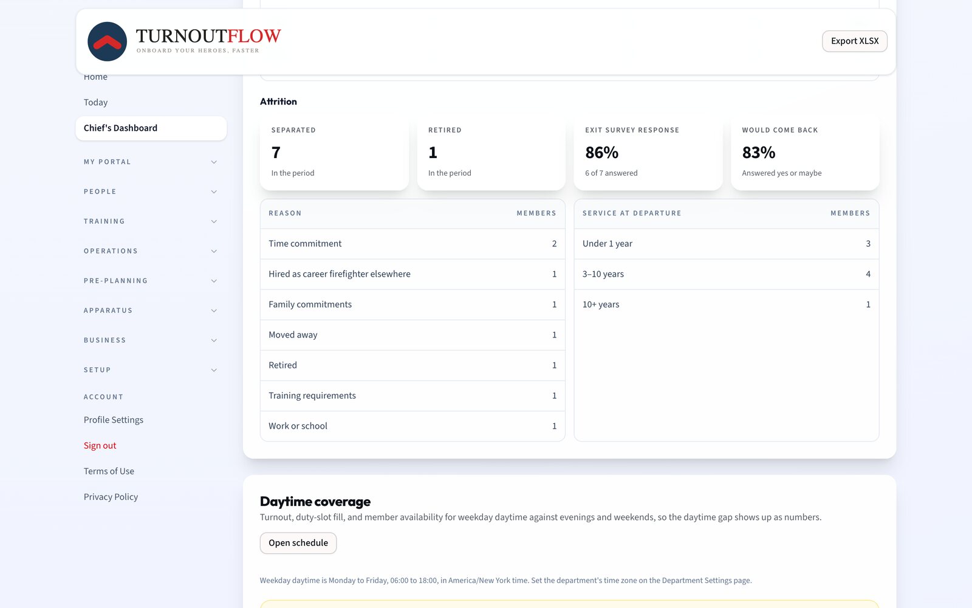The width and height of the screenshot is (972, 608).
Task: Export the dashboard as XLSX
Action: [854, 41]
